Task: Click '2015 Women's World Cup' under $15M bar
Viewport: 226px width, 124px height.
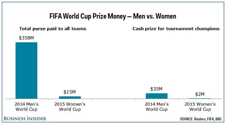Action: (x=70, y=107)
